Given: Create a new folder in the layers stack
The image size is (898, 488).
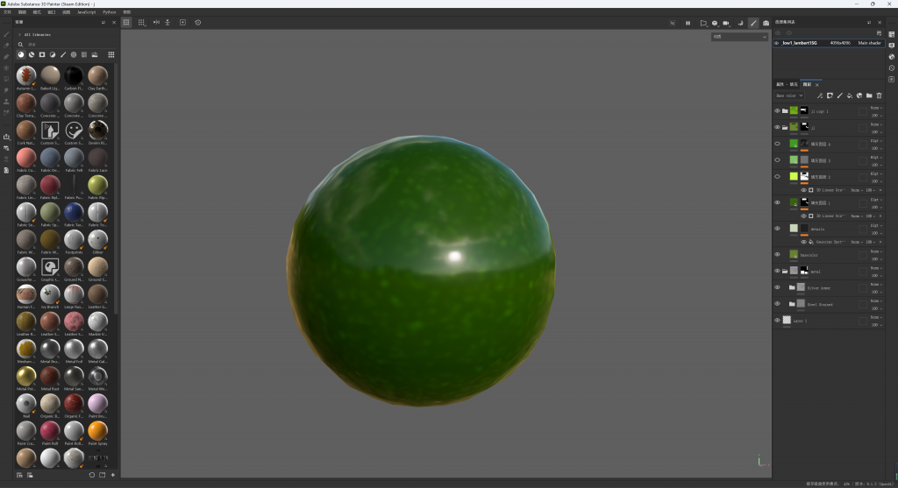Looking at the screenshot, I should [869, 95].
